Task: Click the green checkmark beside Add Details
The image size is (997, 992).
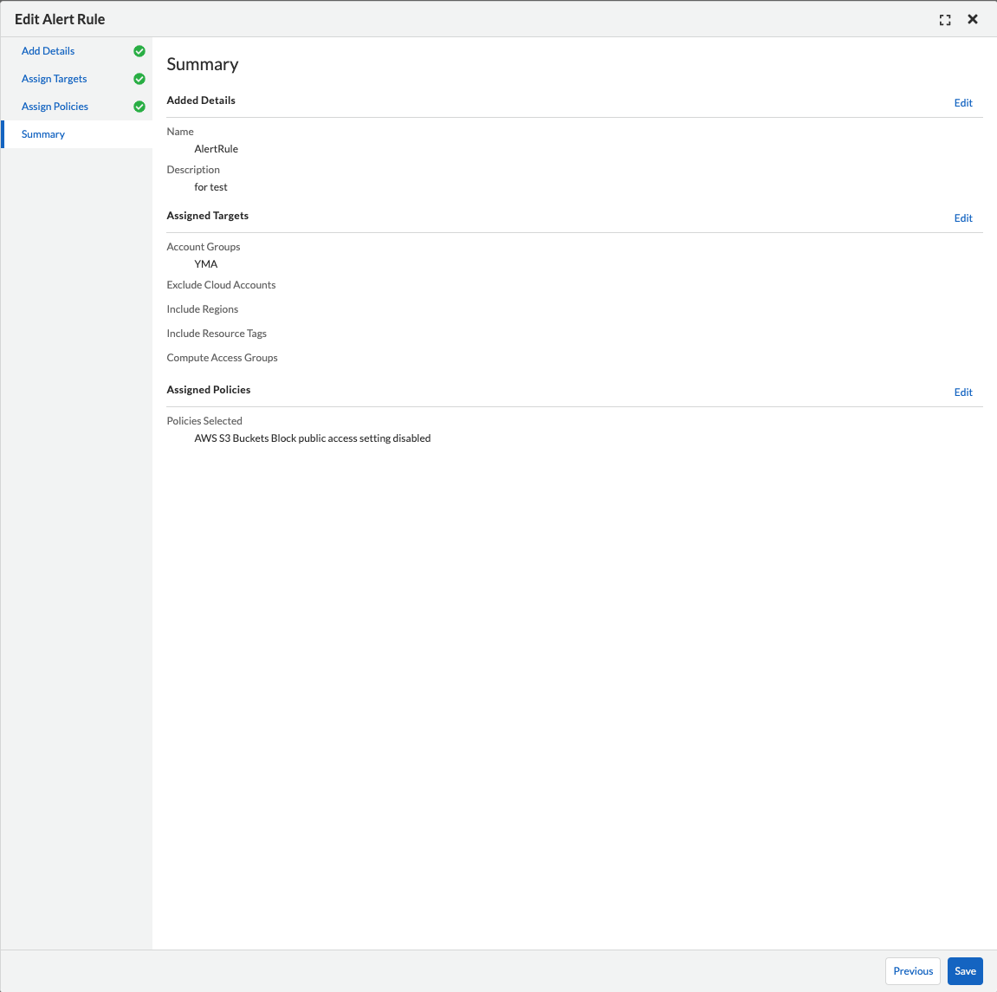Action: [x=139, y=51]
